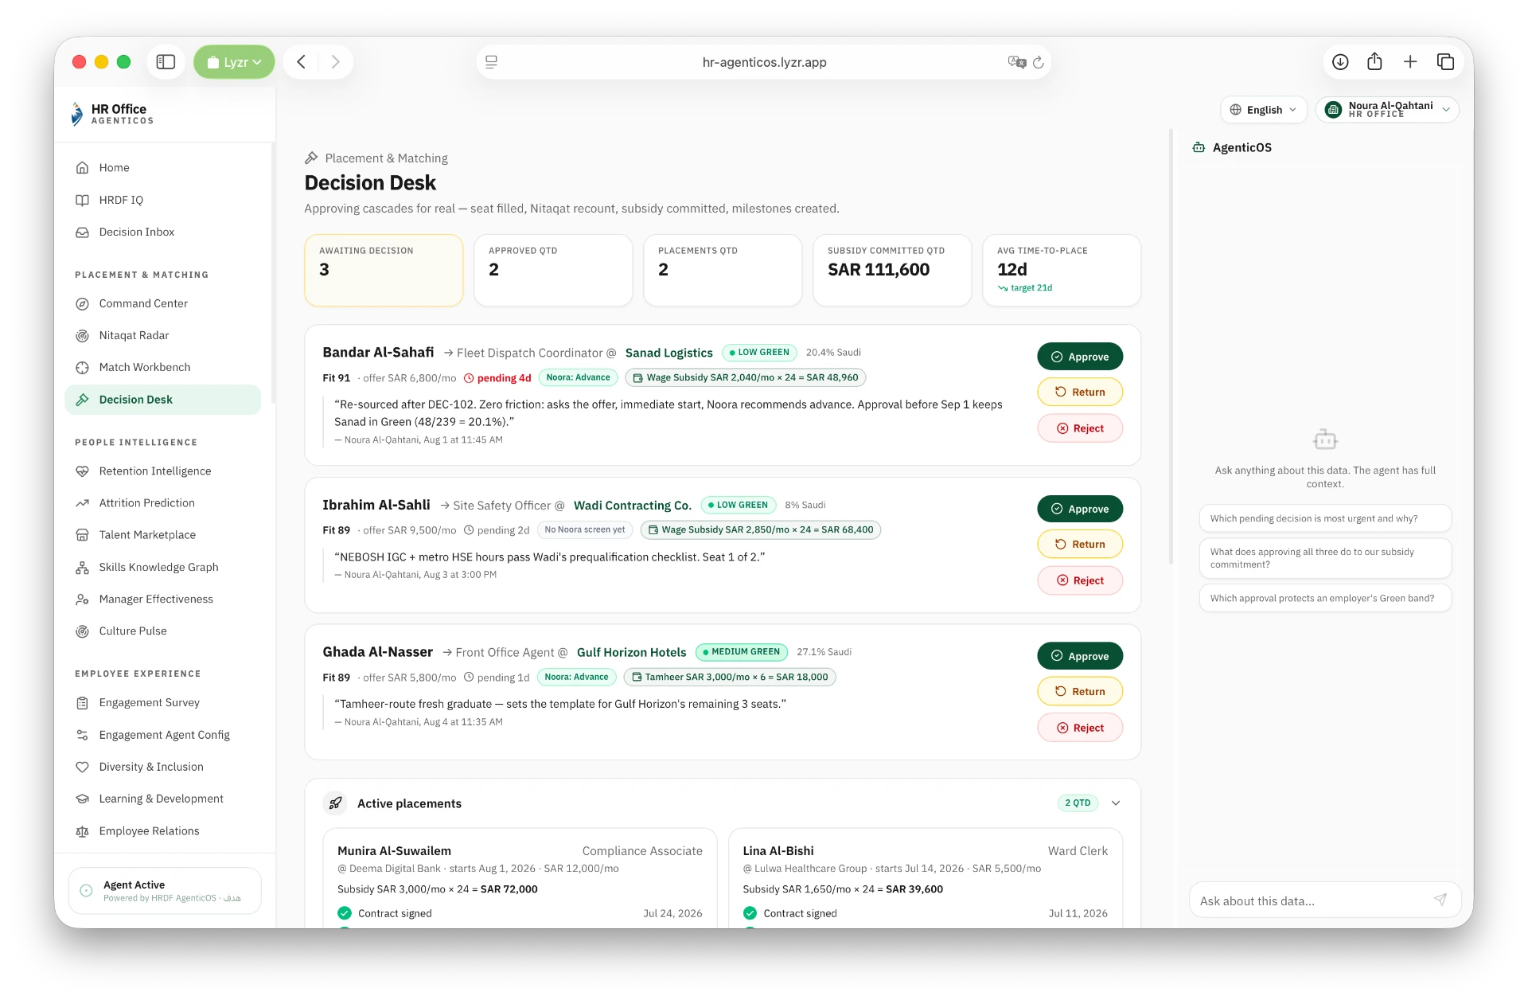This screenshot has height=1000, width=1528.
Task: Select Nitaqat Radar in sidebar
Action: [x=162, y=335]
